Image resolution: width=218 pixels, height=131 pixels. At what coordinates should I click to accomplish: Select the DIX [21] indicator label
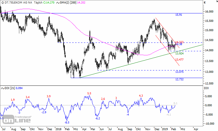pyautogui.click(x=10, y=88)
